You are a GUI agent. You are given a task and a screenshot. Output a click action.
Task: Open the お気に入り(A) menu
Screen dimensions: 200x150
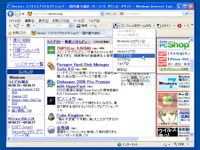pyautogui.click(x=61, y=20)
